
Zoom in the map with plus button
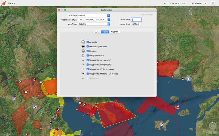(215, 132)
